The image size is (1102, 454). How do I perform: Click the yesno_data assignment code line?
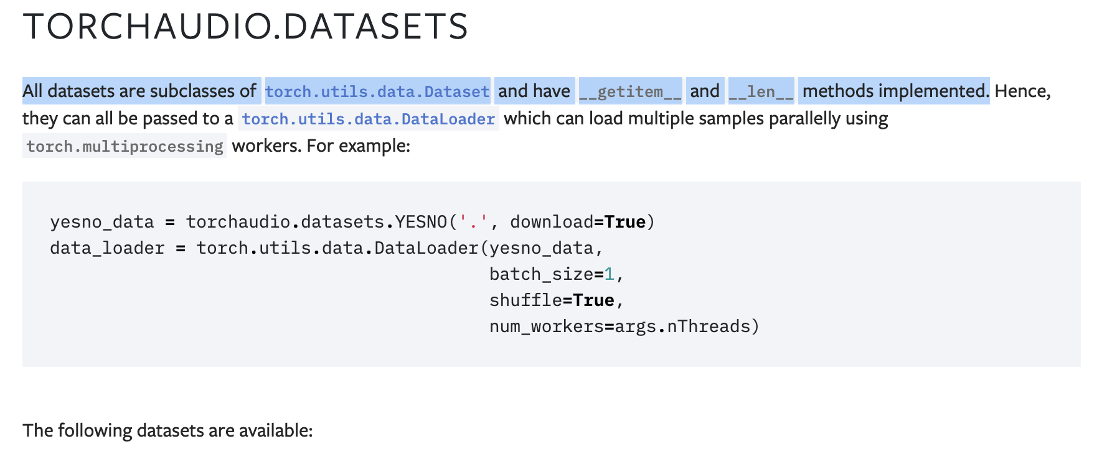click(352, 222)
